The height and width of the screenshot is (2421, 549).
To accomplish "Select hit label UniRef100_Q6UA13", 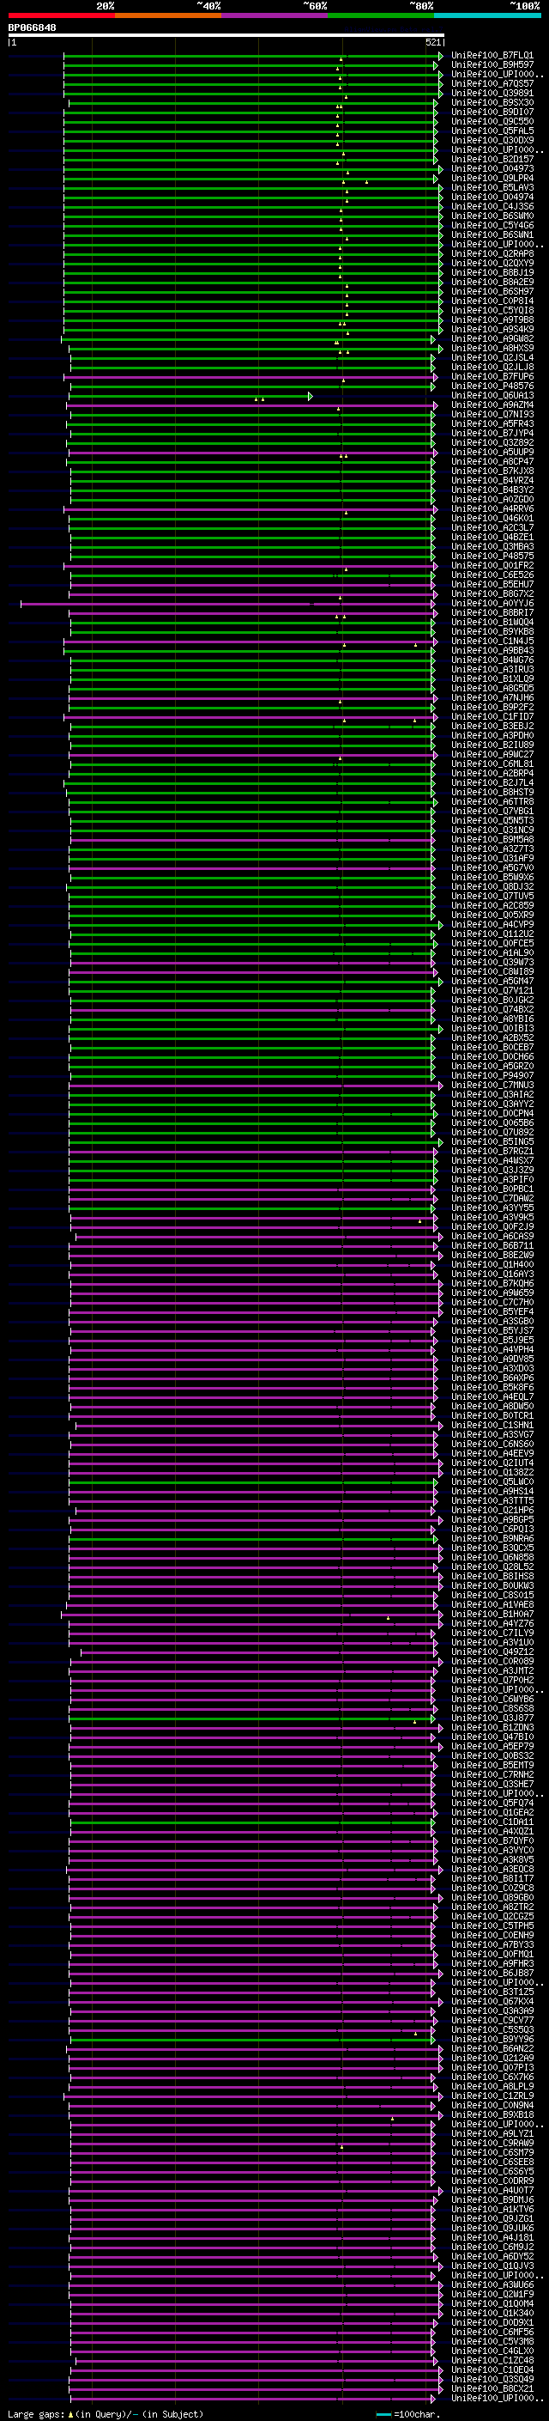I will coord(492,396).
